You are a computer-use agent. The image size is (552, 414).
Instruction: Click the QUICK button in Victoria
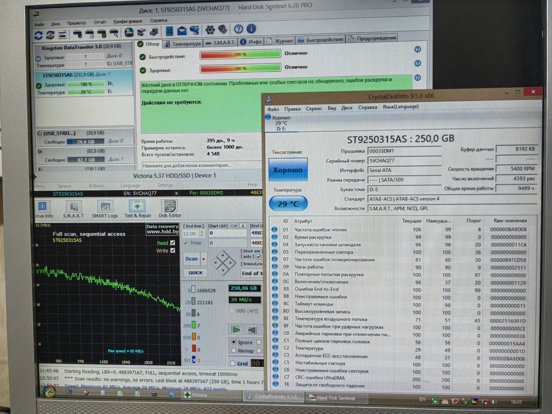(195, 273)
